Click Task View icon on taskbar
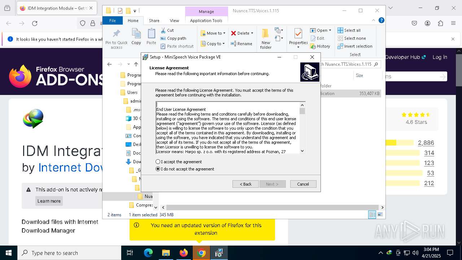The height and width of the screenshot is (260, 462). pyautogui.click(x=130, y=253)
